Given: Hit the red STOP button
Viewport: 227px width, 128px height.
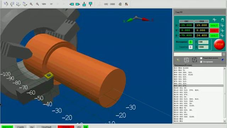Looking at the screenshot, I should (x=219, y=44).
